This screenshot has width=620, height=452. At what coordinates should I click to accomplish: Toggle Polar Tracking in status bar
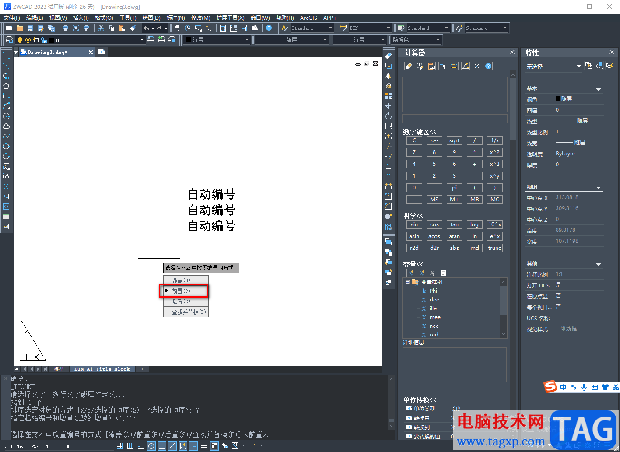[151, 446]
